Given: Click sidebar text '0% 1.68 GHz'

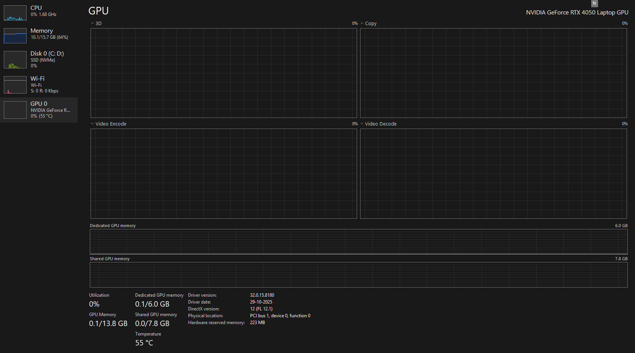Looking at the screenshot, I should click(x=44, y=14).
